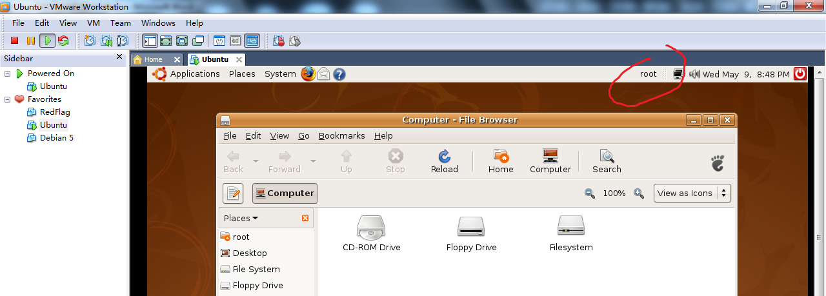Close the Ubuntu VM tab
The image size is (826, 296).
[x=239, y=59]
